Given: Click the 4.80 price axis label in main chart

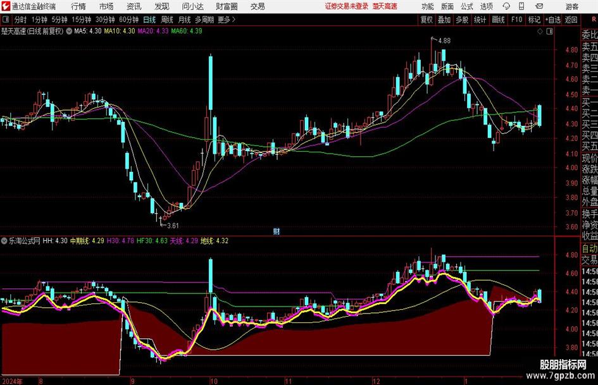Looking at the screenshot, I should [571, 50].
